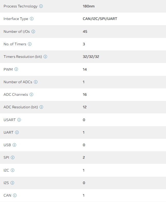Viewport: 166px width, 202px height.
Task: Click info icon beside CAN
Action: 15,195
